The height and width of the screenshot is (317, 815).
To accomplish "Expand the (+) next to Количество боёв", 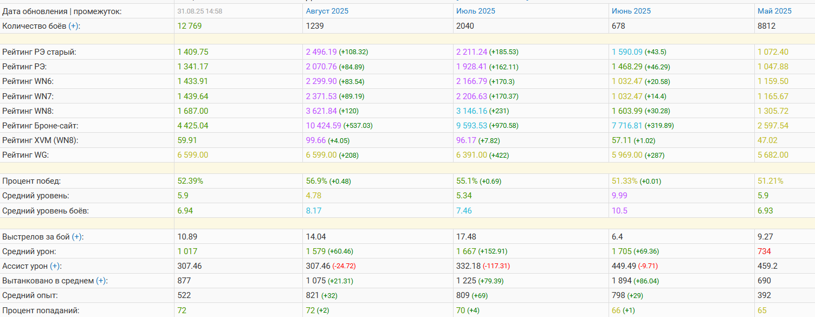I will click(74, 25).
